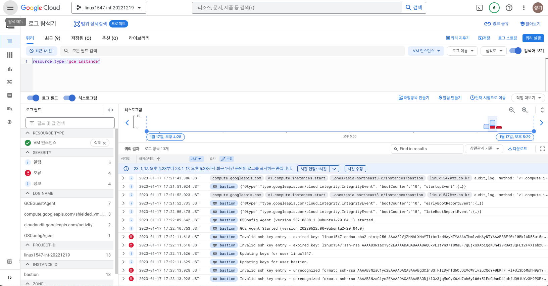The width and height of the screenshot is (548, 286).
Task: Click the error severity icon on the 17:22:11.618 ecdsa row
Action: 131,237
